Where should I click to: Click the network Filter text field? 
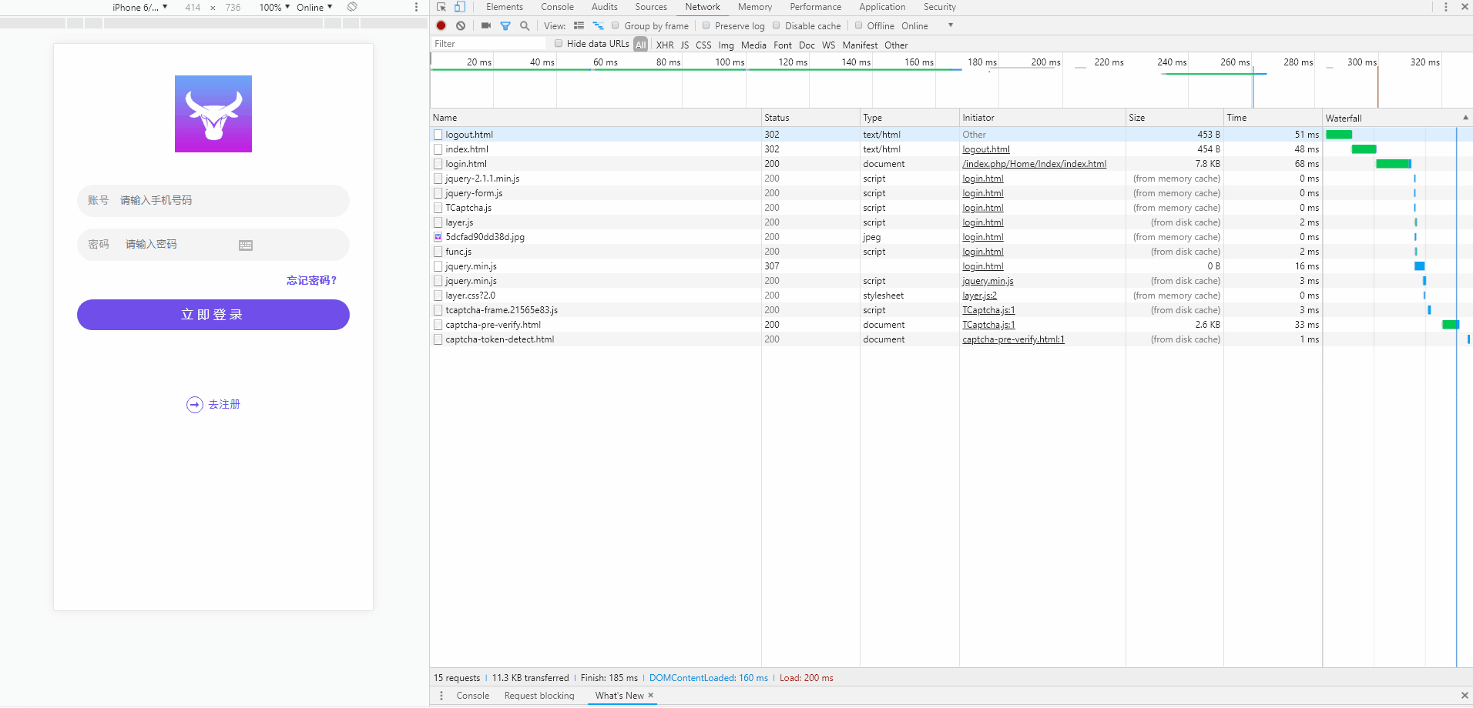click(488, 44)
